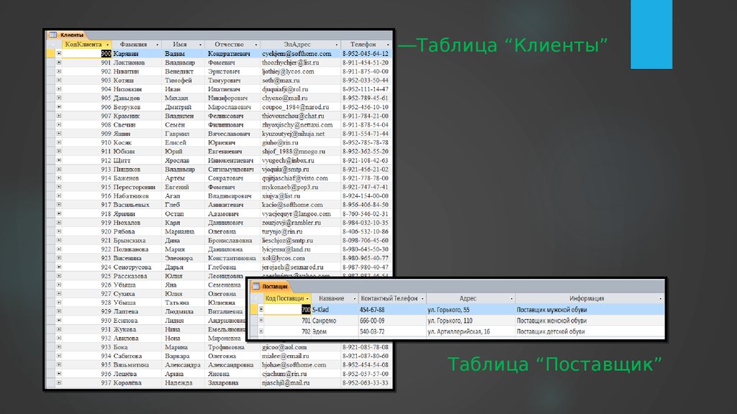Open the КодКлиента column filter dropdown
This screenshot has width=737, height=414.
point(107,45)
